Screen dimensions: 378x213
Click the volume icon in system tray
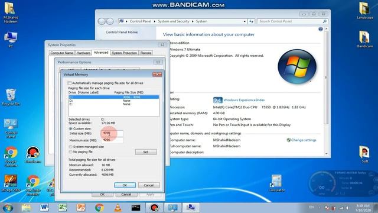(347, 208)
